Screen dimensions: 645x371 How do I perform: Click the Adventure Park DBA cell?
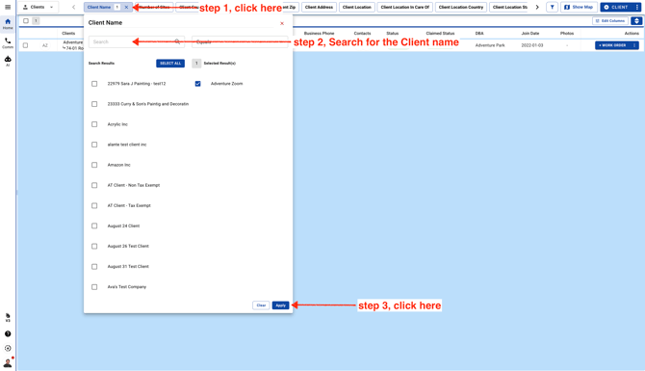point(490,45)
